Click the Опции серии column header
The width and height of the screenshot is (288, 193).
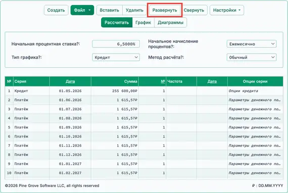[255, 81]
